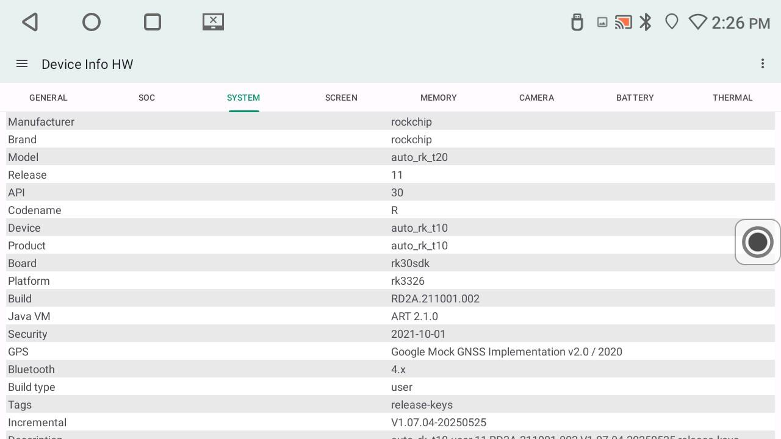This screenshot has width=781, height=439.
Task: Switch to the SOC tab
Action: click(x=146, y=98)
